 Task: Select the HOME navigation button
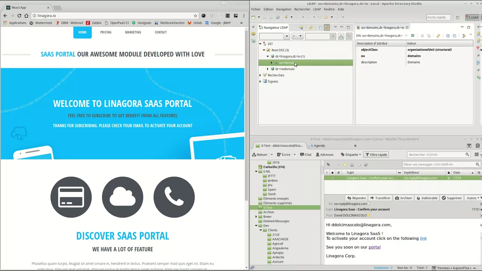click(x=82, y=32)
